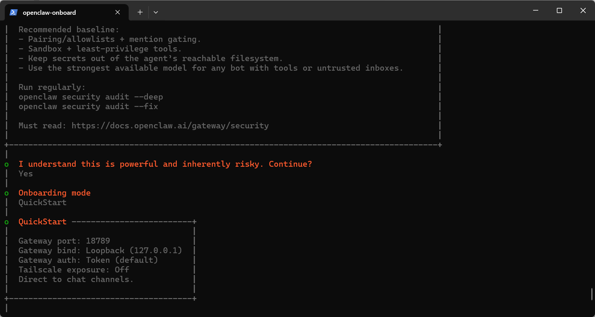Click the 'Yes' answer under the Continue prompt
This screenshot has height=317, width=595.
[x=26, y=174]
